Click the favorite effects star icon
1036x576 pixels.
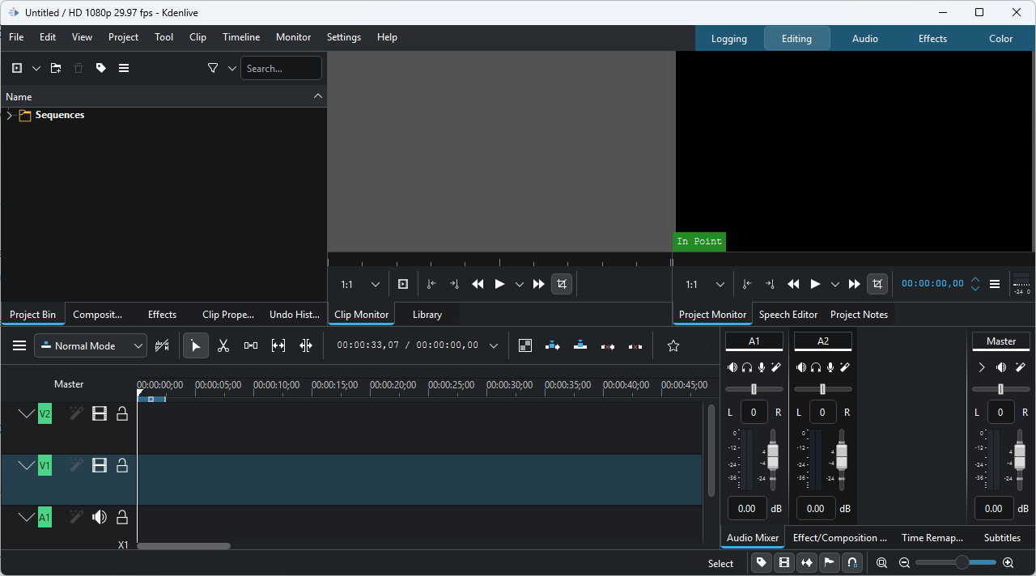point(673,346)
